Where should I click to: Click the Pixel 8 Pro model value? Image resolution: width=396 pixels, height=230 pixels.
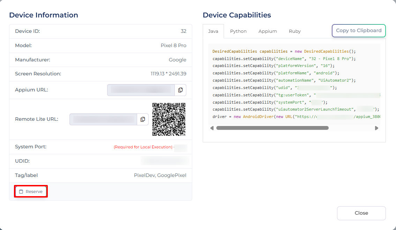point(173,46)
